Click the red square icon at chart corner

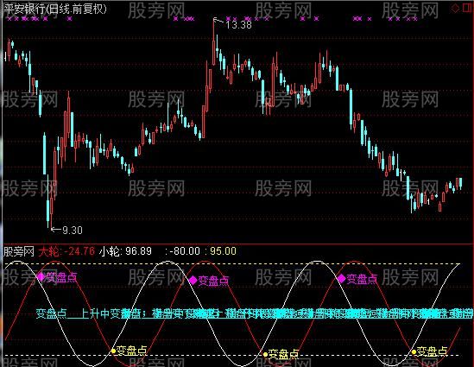(x=468, y=8)
